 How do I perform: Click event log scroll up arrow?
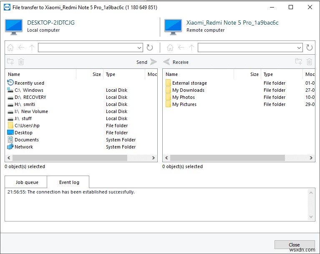[x=311, y=193]
